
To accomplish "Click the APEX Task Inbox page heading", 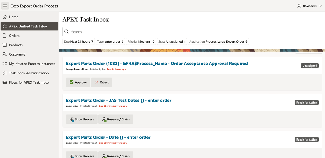I will pos(86,20).
